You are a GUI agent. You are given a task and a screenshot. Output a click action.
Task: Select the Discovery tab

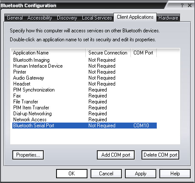pyautogui.click(x=67, y=18)
